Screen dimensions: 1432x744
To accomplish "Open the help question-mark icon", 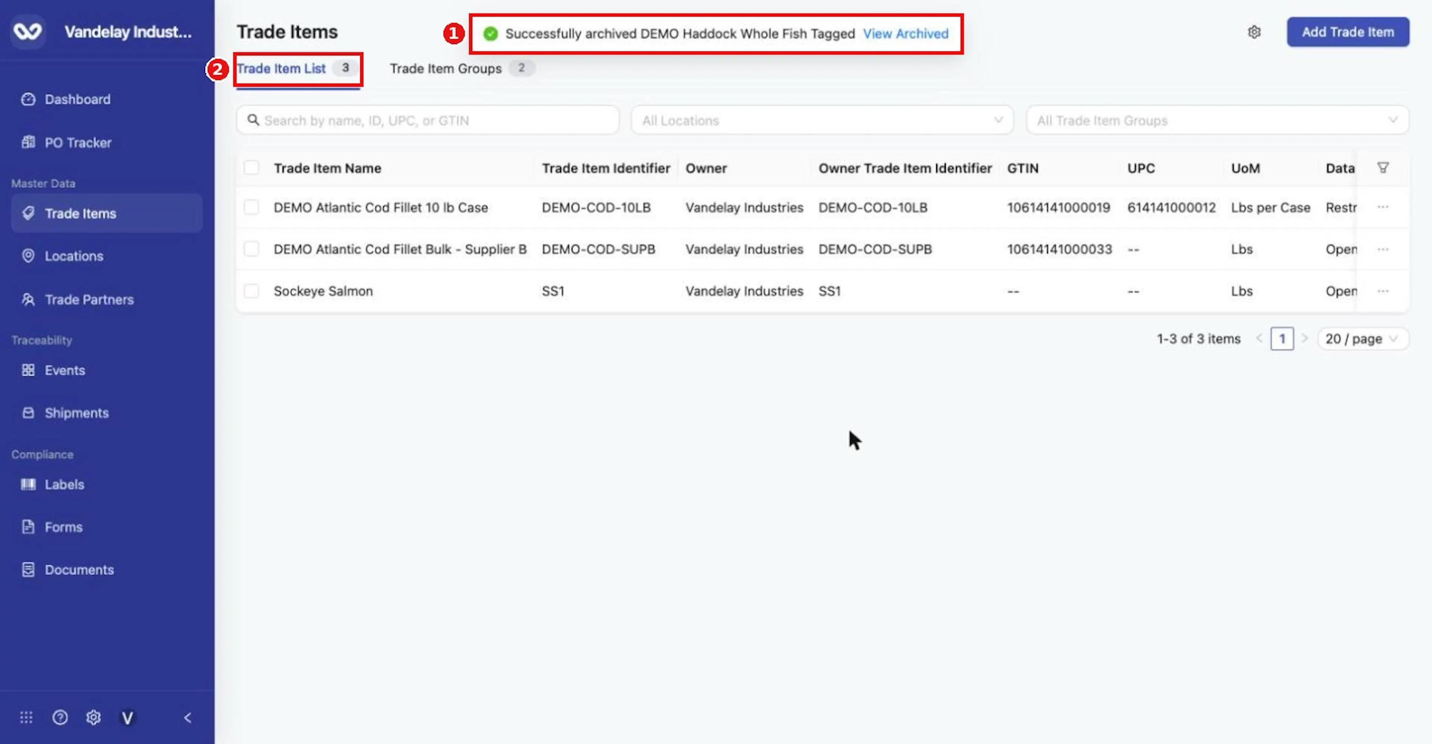I will [60, 717].
